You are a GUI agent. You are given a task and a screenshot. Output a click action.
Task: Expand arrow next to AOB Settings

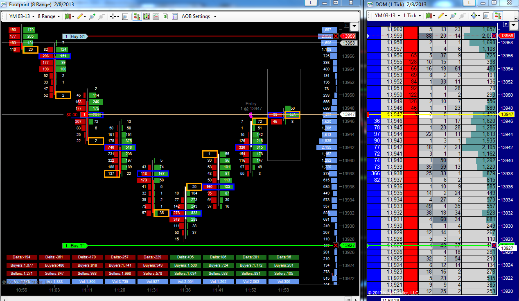click(215, 17)
